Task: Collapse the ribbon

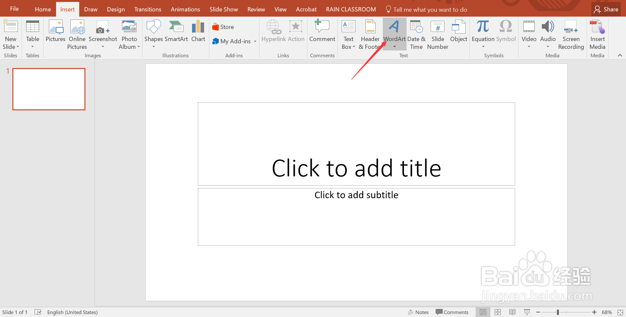Action: (x=620, y=55)
